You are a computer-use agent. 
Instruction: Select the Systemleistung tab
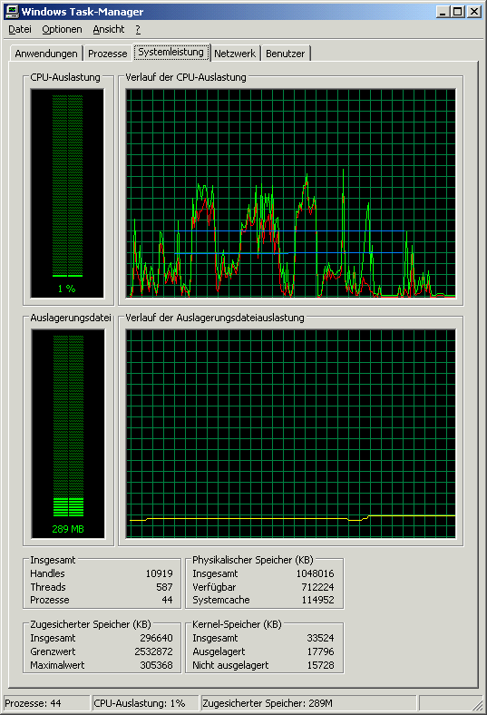pos(170,52)
